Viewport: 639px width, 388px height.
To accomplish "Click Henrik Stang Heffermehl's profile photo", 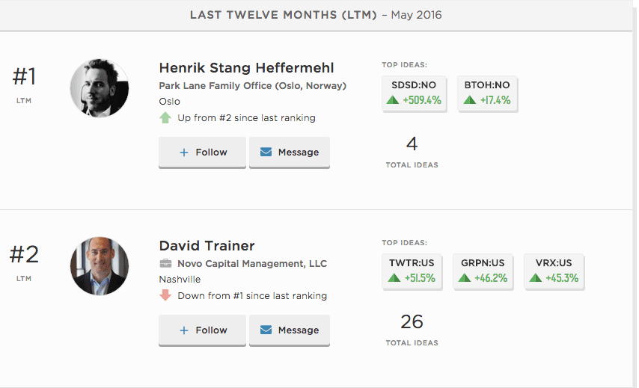I will click(100, 88).
